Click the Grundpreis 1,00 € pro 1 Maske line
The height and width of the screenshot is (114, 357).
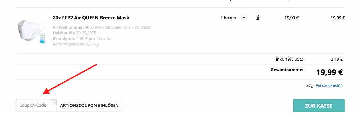pos(82,38)
